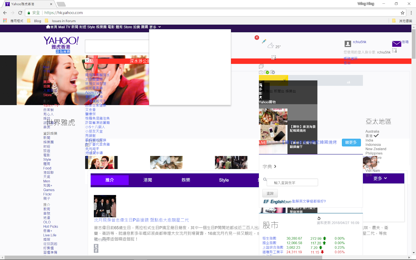
Task: Expand the 更多 dropdown in top navigation
Action: (155, 27)
